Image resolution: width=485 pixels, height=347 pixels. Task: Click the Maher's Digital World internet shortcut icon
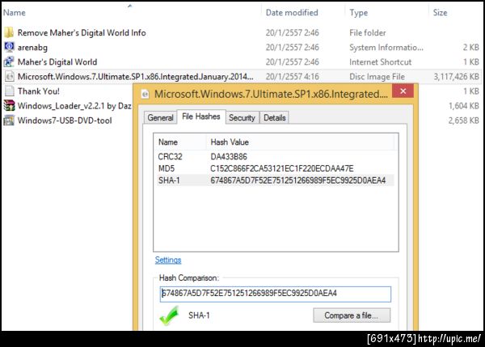pyautogui.click(x=9, y=61)
